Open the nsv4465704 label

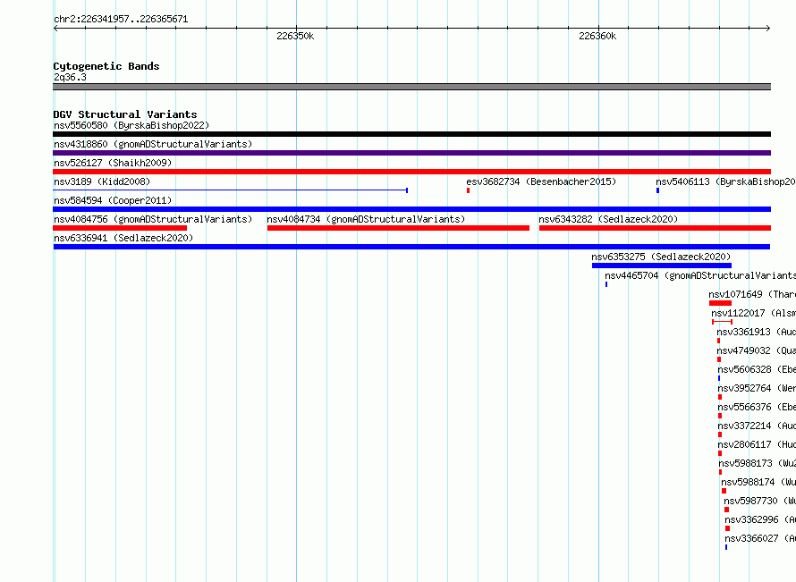(700, 275)
